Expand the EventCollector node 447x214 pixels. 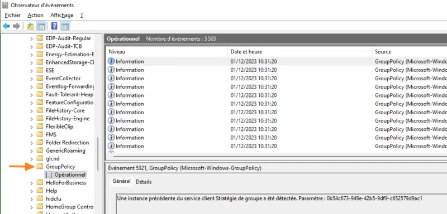coord(32,79)
